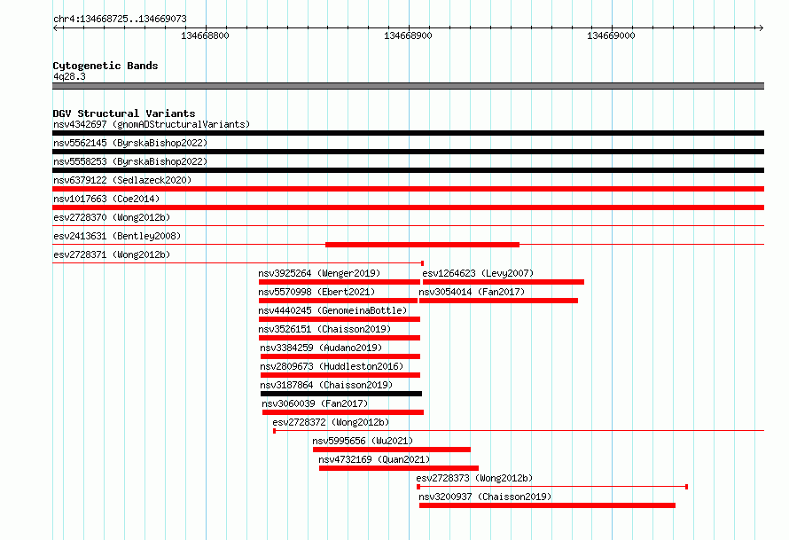Click the esv2728372 Wong2012b label
This screenshot has height=540, width=789.
331,422
